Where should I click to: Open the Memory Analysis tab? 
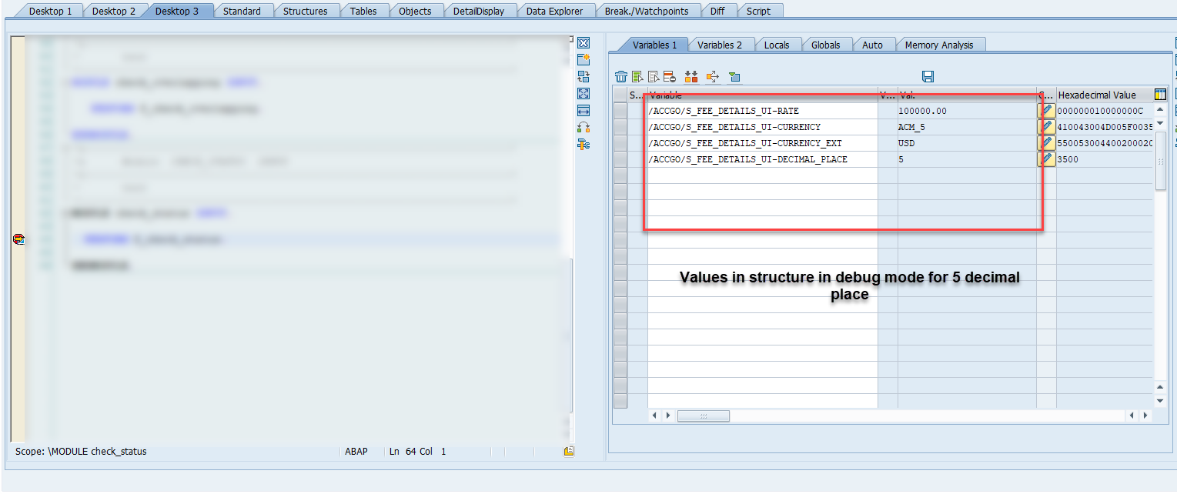(940, 45)
